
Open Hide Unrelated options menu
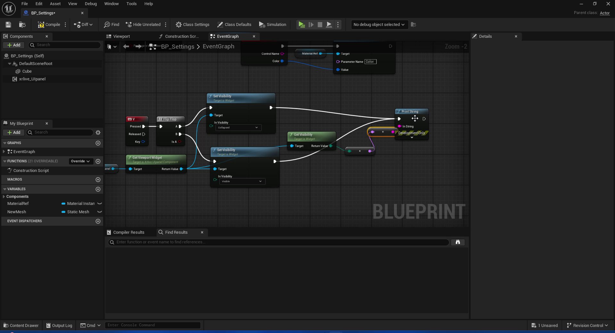click(x=166, y=25)
